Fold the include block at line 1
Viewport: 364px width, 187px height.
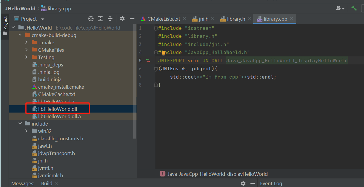point(156,28)
